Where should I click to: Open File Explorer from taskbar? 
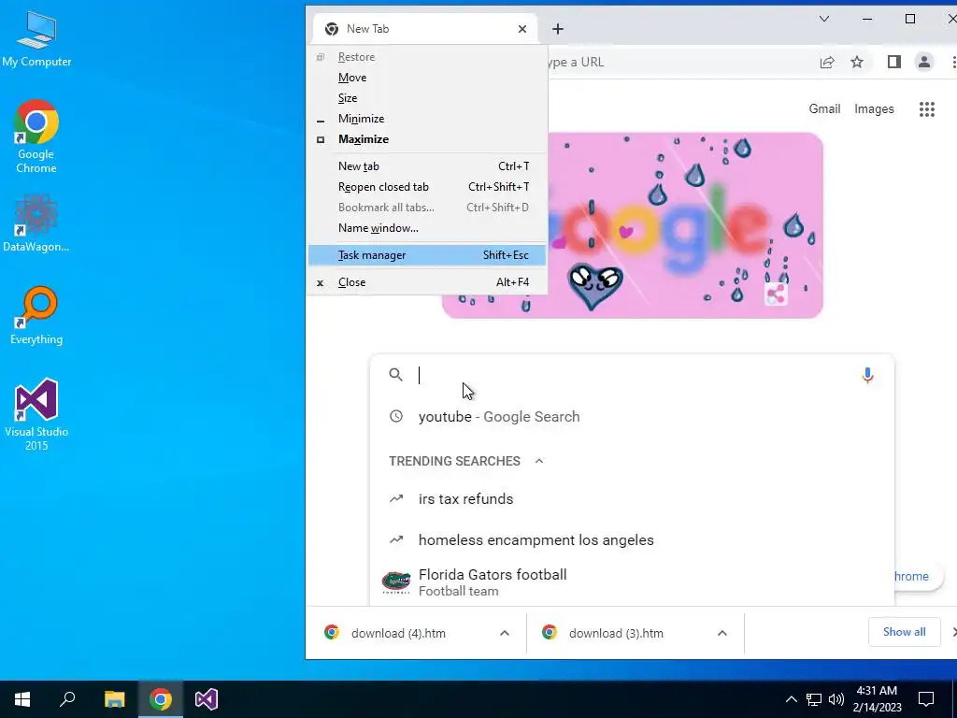click(x=114, y=699)
